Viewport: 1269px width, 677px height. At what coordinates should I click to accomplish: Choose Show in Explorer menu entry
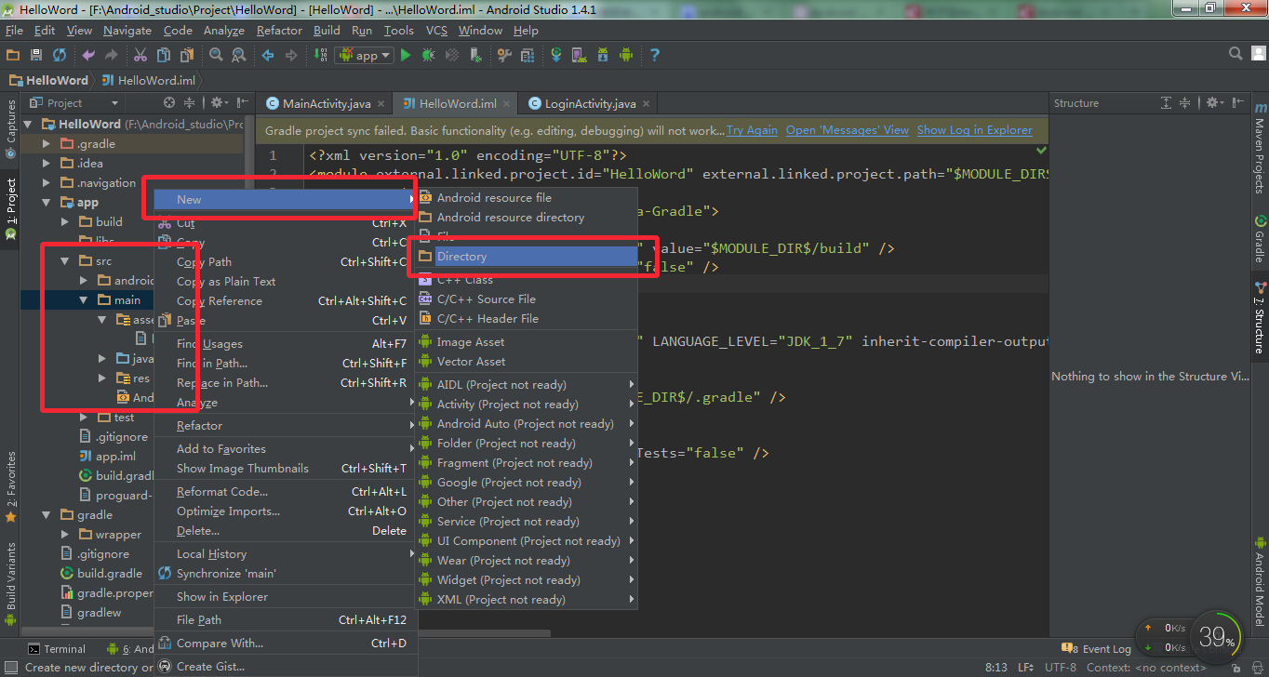(284, 596)
